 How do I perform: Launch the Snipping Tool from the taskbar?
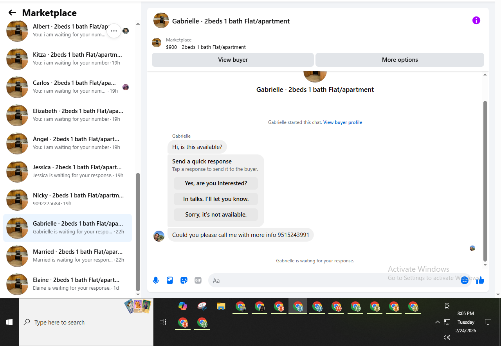pos(202,306)
